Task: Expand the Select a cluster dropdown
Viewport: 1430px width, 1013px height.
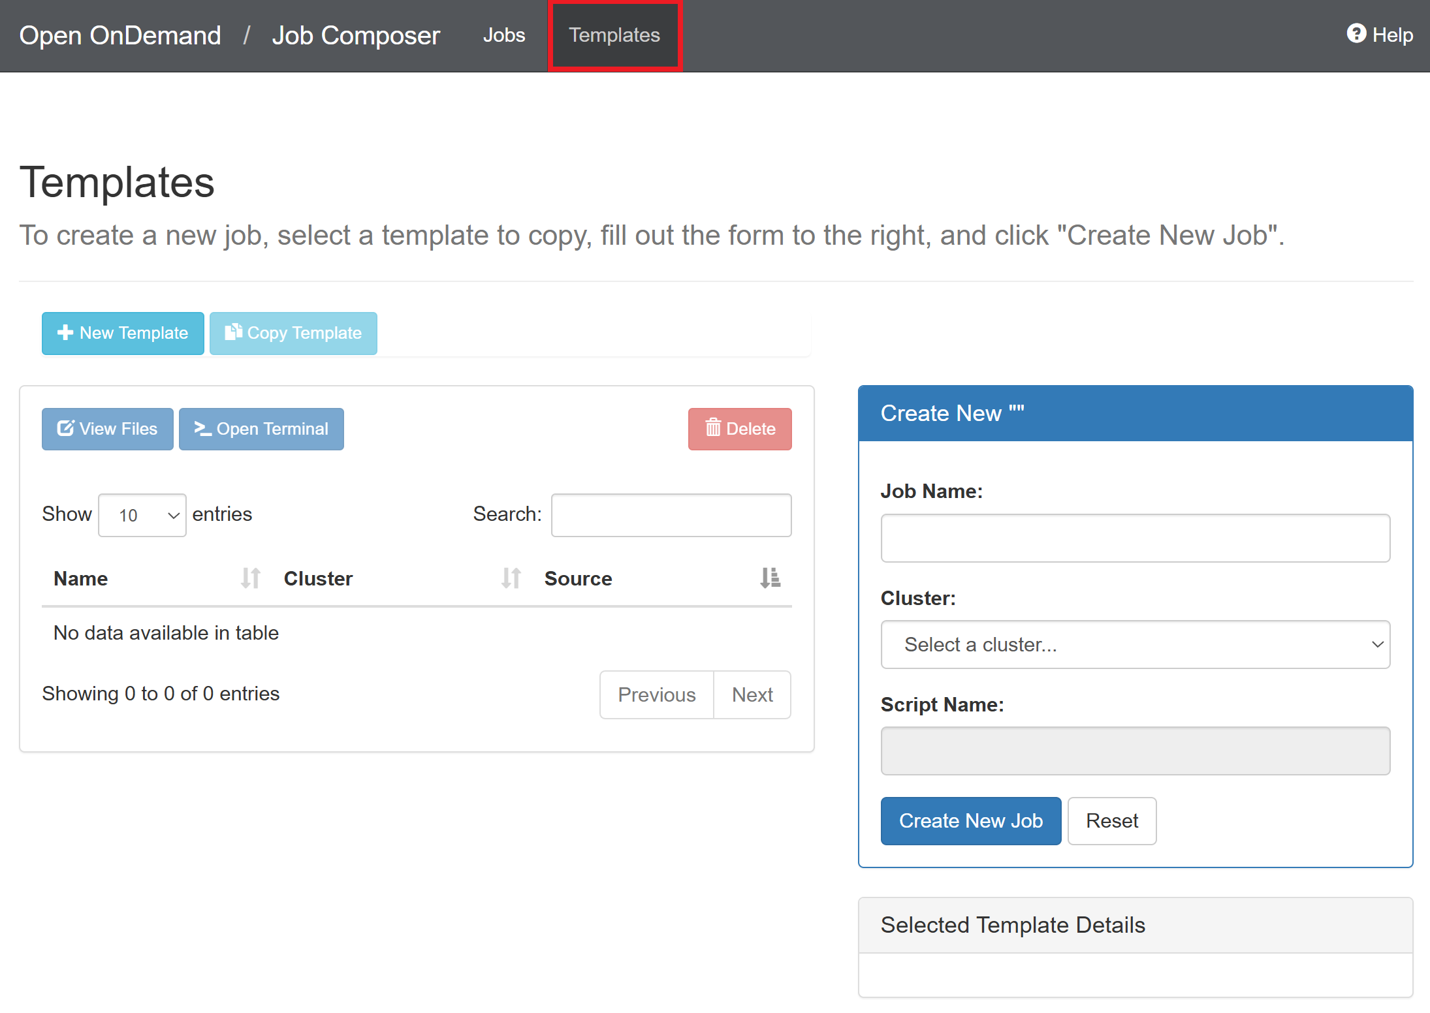Action: coord(1135,644)
